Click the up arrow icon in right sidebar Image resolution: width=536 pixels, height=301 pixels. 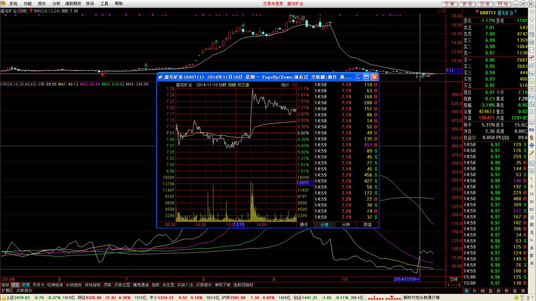[x=532, y=20]
